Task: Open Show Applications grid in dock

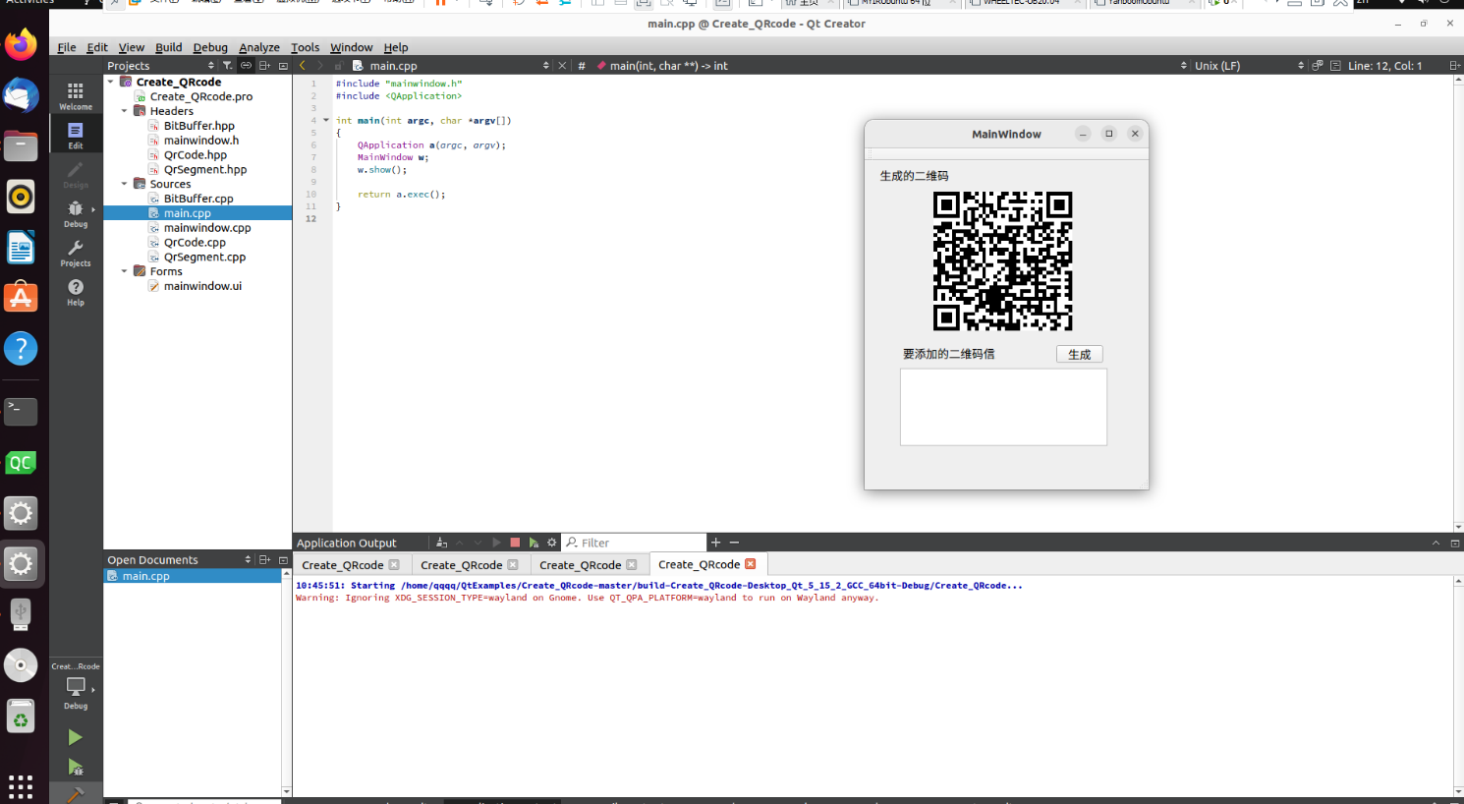Action: [21, 786]
